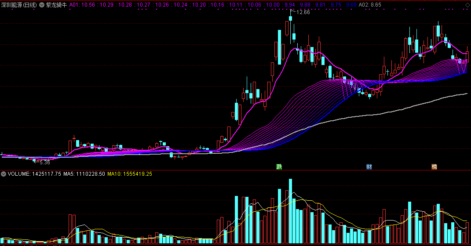Click the A01: 10.56 indicator value
The width and height of the screenshot is (471, 246).
coord(82,5)
